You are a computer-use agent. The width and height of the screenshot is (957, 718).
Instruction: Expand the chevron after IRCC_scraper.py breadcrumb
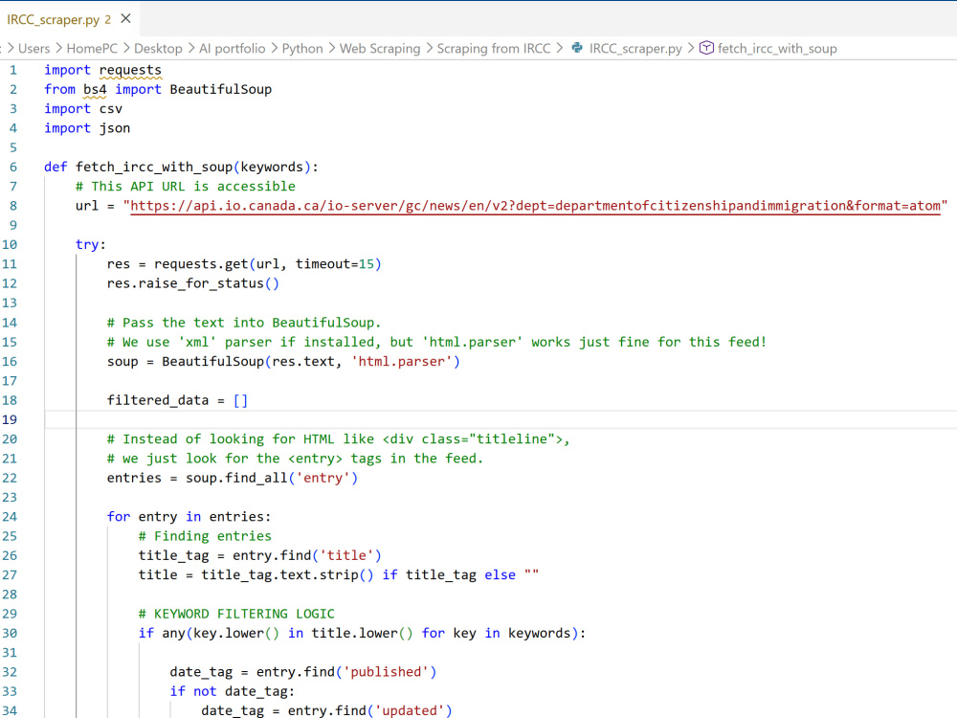690,48
